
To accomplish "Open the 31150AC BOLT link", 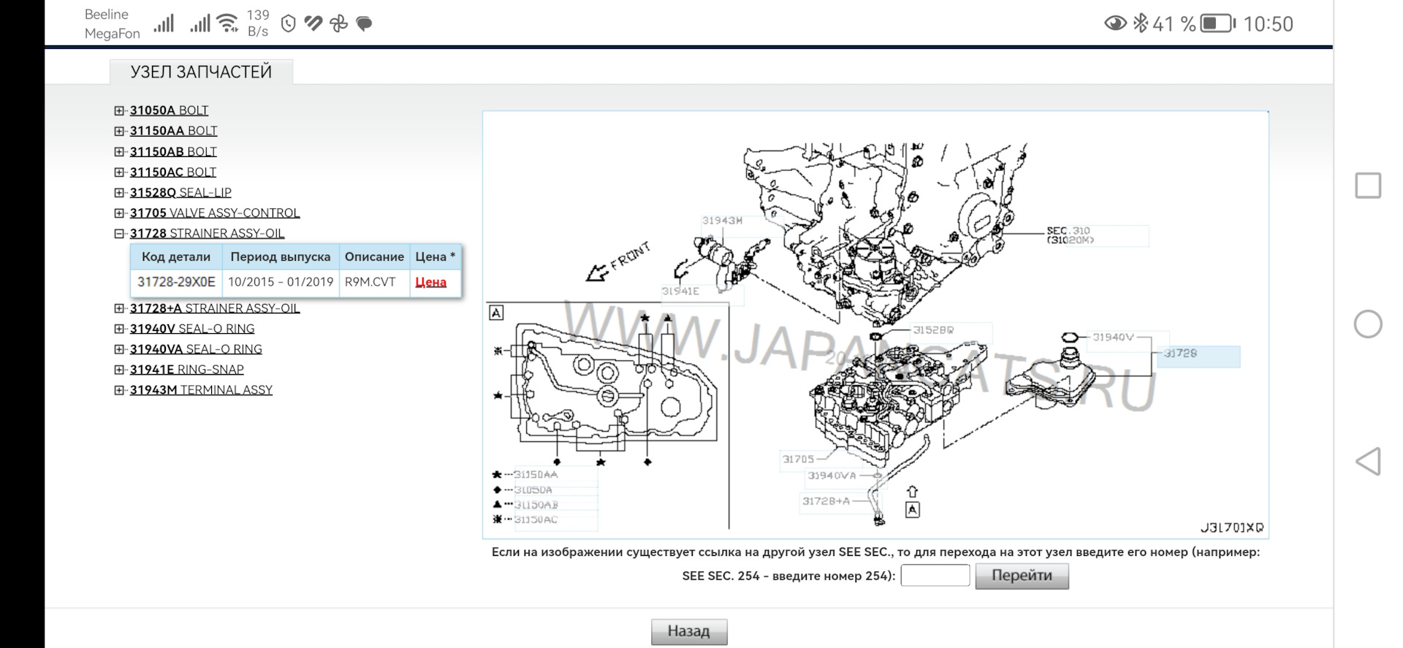I will 173,172.
